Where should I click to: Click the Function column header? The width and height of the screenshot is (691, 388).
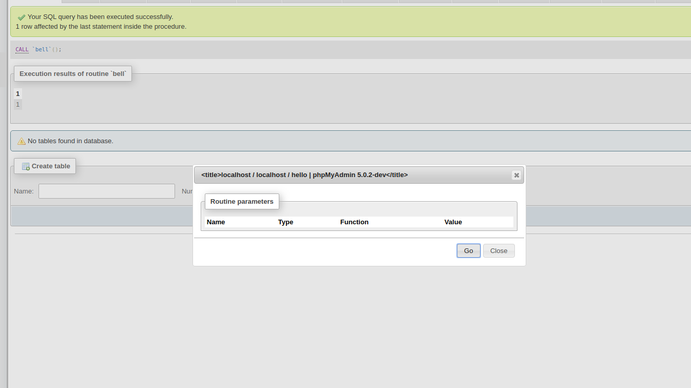pyautogui.click(x=354, y=222)
